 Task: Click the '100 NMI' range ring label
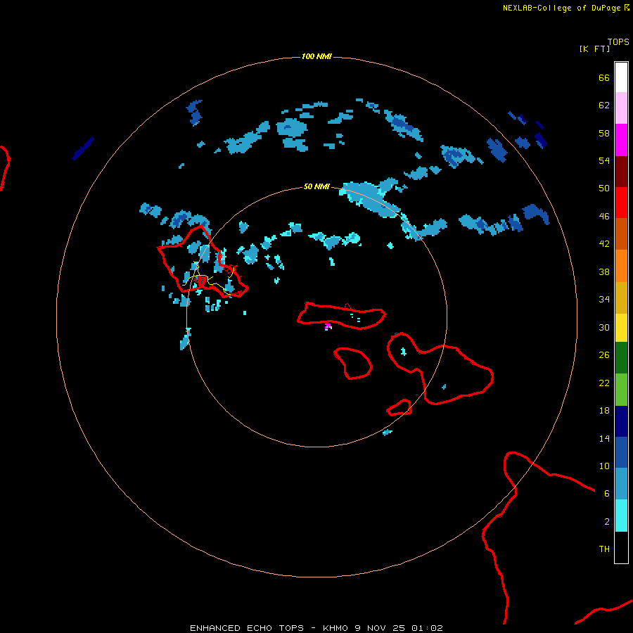pyautogui.click(x=316, y=56)
